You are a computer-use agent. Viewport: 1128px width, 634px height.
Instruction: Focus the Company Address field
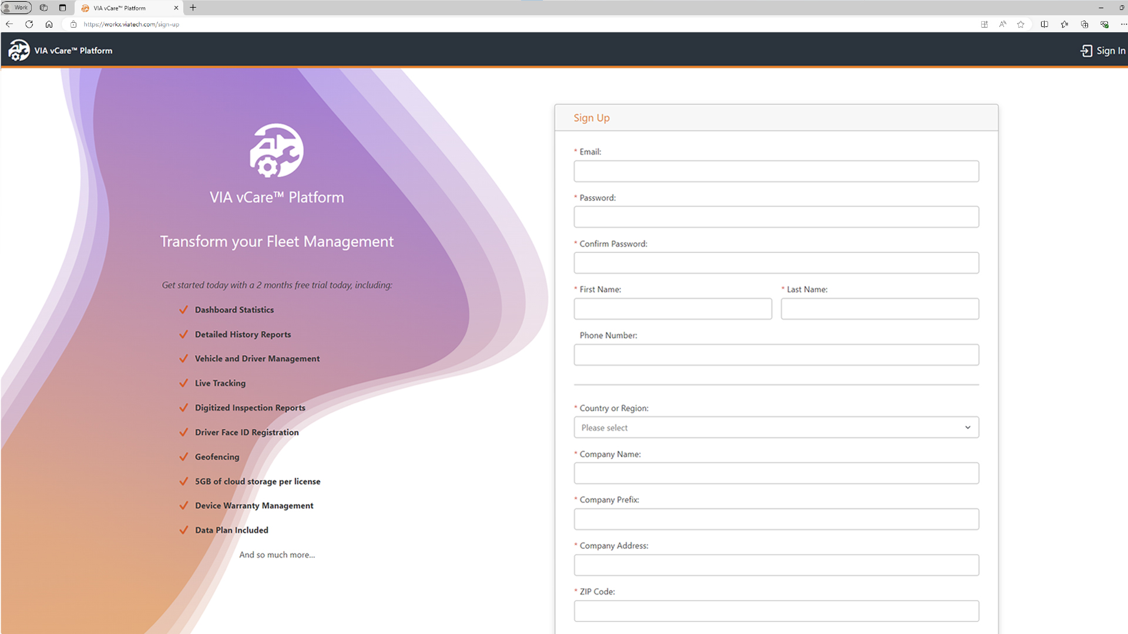[x=776, y=565]
